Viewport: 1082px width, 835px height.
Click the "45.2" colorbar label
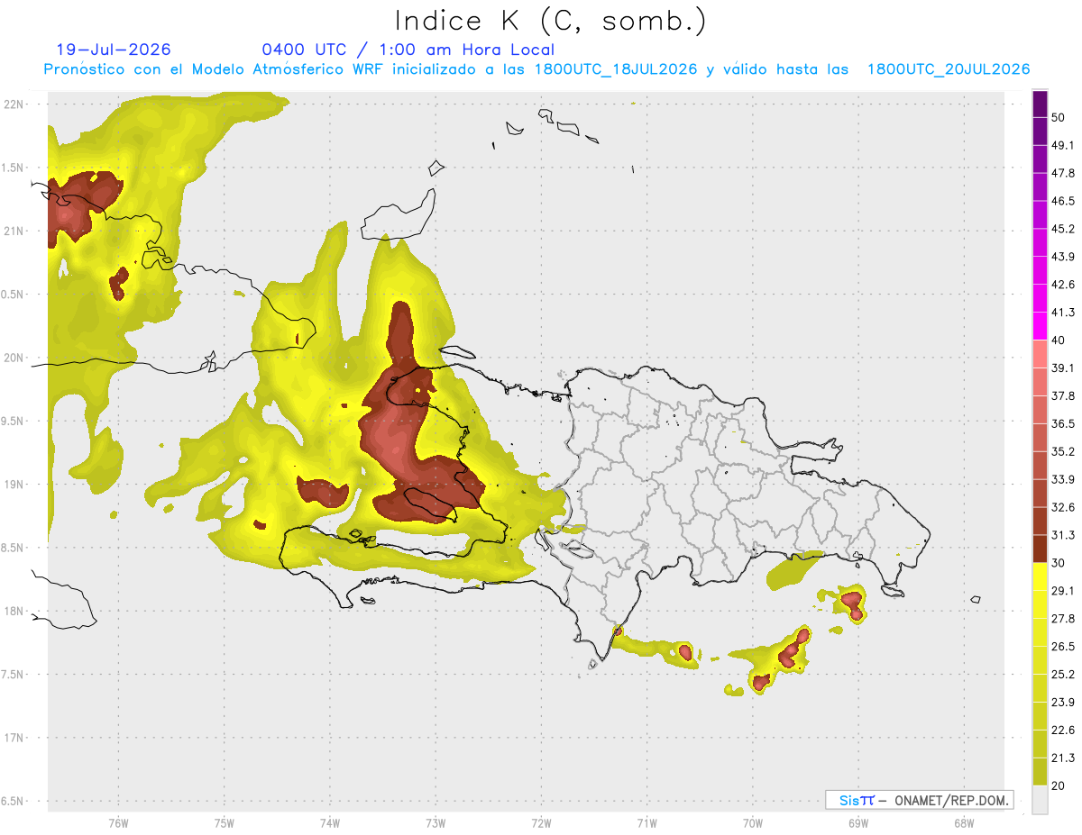1064,229
